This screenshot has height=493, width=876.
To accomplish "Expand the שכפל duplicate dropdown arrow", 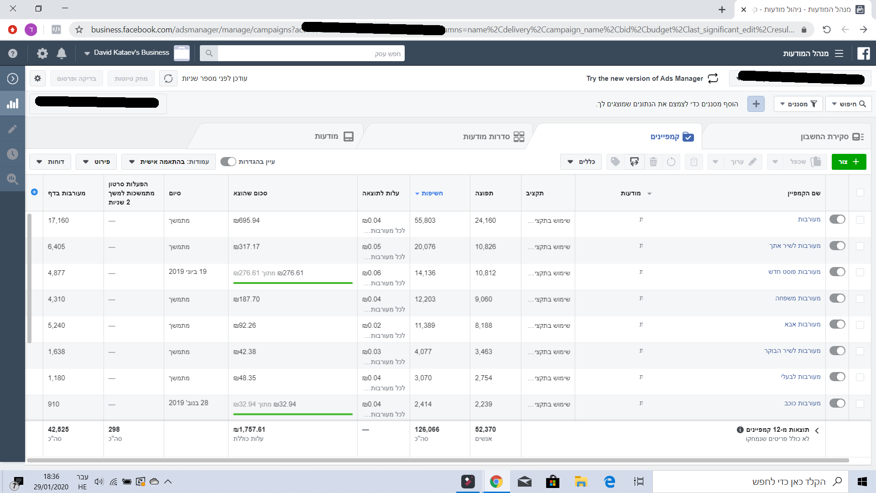I will click(x=775, y=162).
